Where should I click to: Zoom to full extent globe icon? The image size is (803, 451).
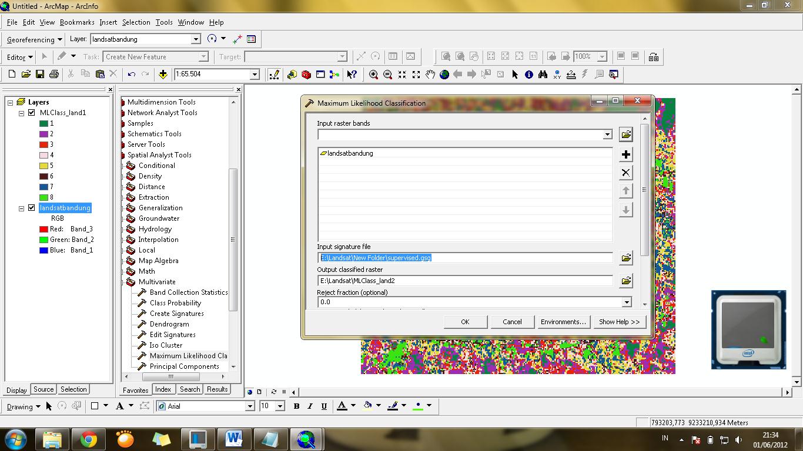[x=444, y=74]
